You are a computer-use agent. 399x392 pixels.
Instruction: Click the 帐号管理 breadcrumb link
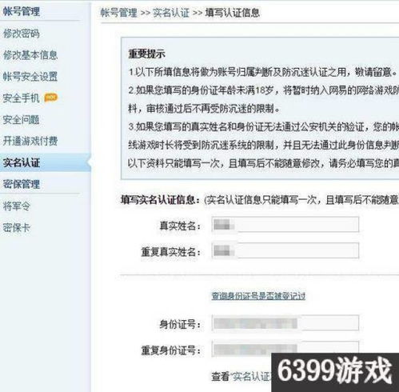pos(119,13)
